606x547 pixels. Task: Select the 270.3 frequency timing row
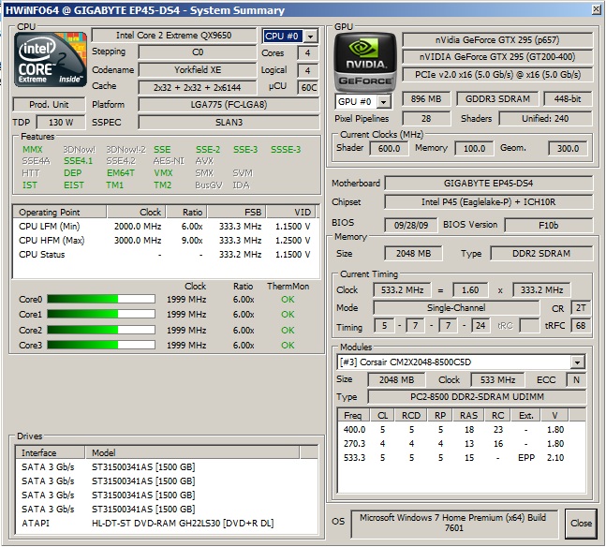(x=461, y=444)
